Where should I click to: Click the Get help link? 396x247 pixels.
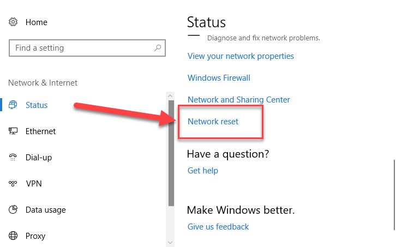point(203,171)
